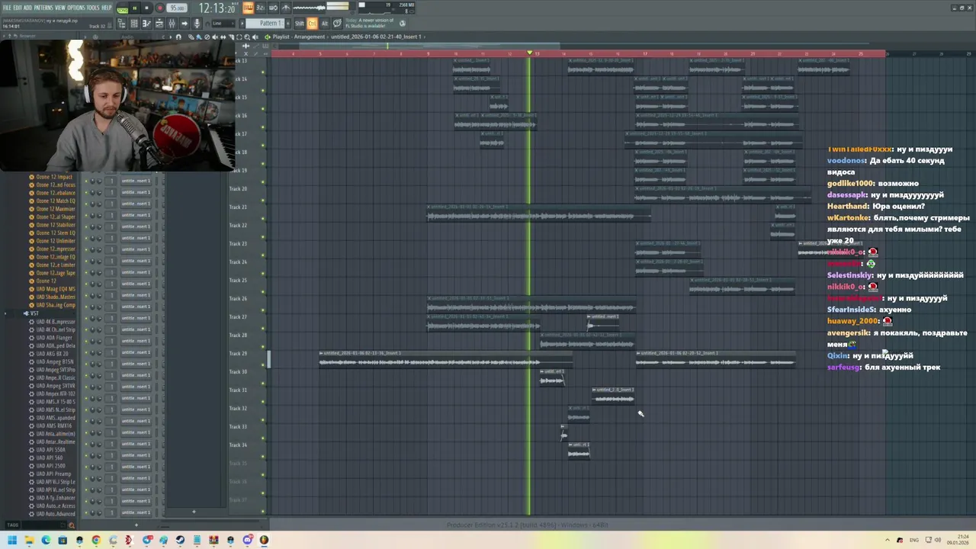The width and height of the screenshot is (976, 549).
Task: Select the Draw pencil tool in playlist
Action: [x=191, y=37]
